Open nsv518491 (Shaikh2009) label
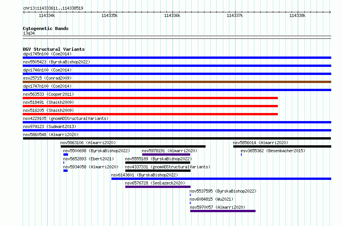 48,102
